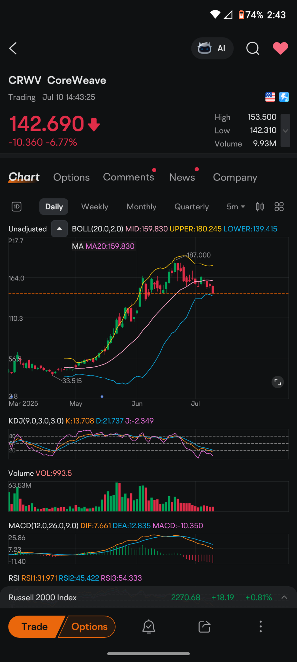Tap the Low 142.310 value
Image resolution: width=297 pixels, height=662 pixels.
(263, 130)
